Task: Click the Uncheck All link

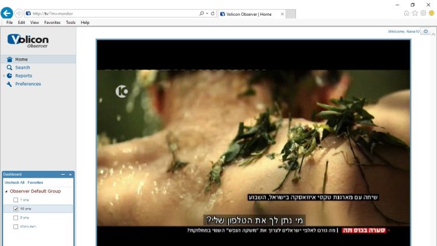Action: pos(15,182)
